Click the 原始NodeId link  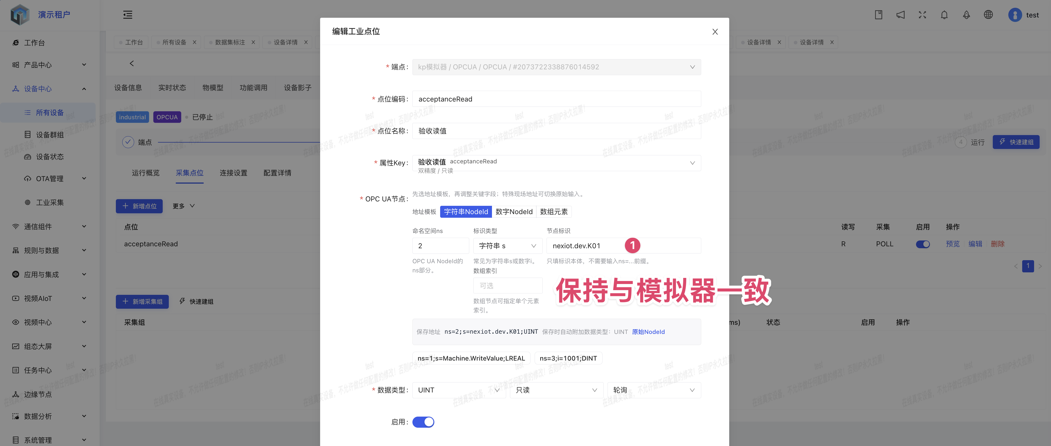coord(648,332)
